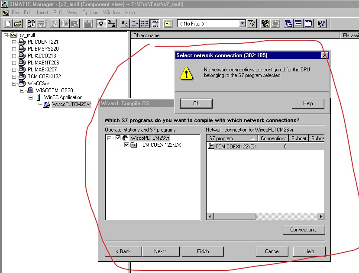
Task: Open the Window menu
Action: point(111,13)
